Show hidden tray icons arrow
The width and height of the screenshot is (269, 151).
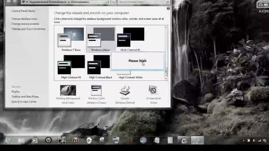click(244, 141)
